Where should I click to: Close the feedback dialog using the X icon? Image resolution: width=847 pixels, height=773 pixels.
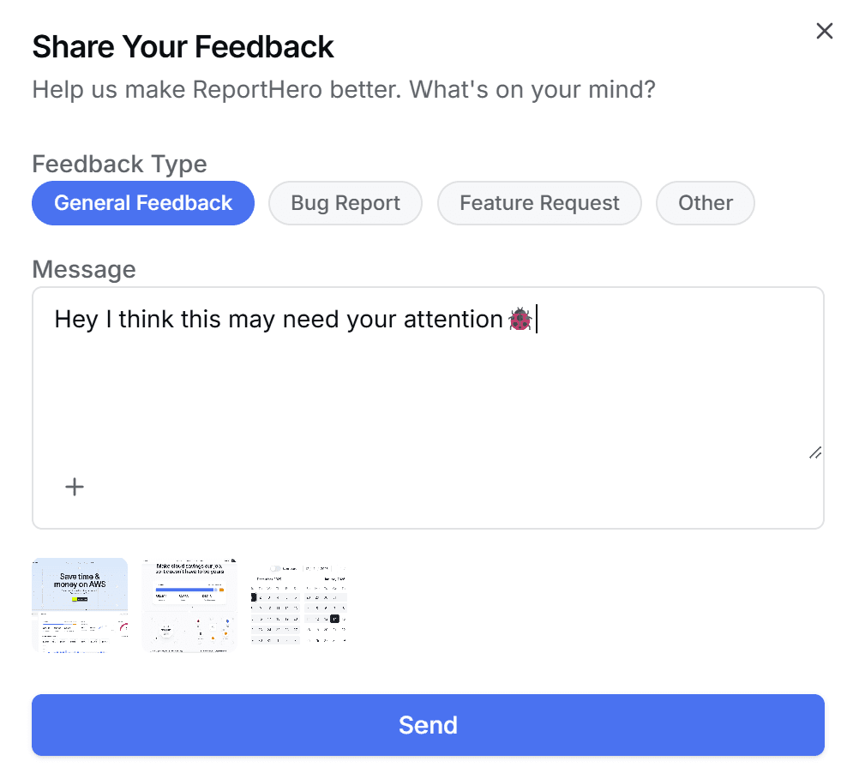point(824,31)
